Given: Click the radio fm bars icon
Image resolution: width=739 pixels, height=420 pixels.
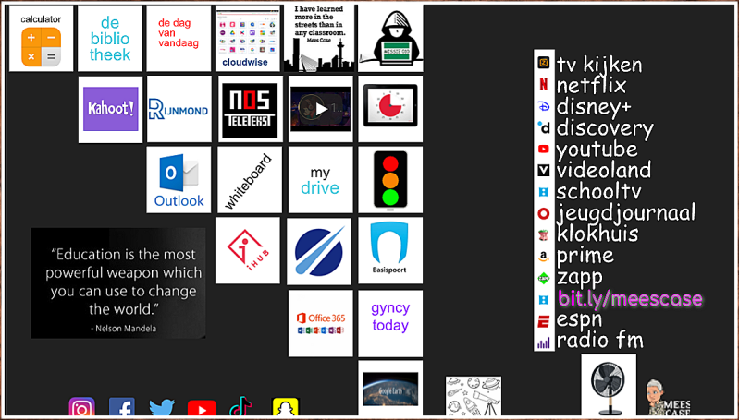Looking at the screenshot, I should [x=544, y=342].
